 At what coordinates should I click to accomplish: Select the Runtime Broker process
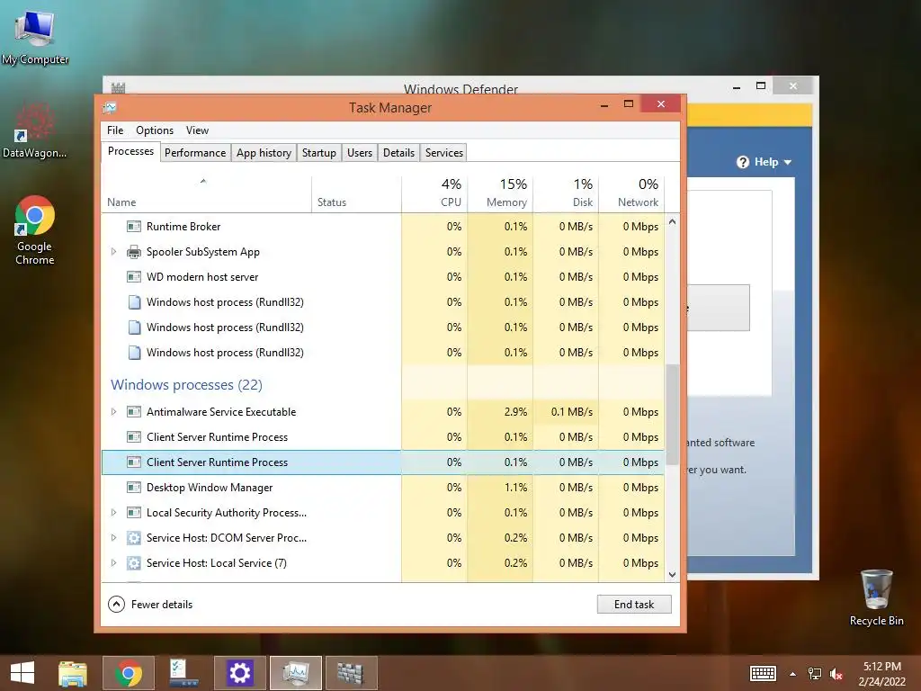(x=383, y=227)
